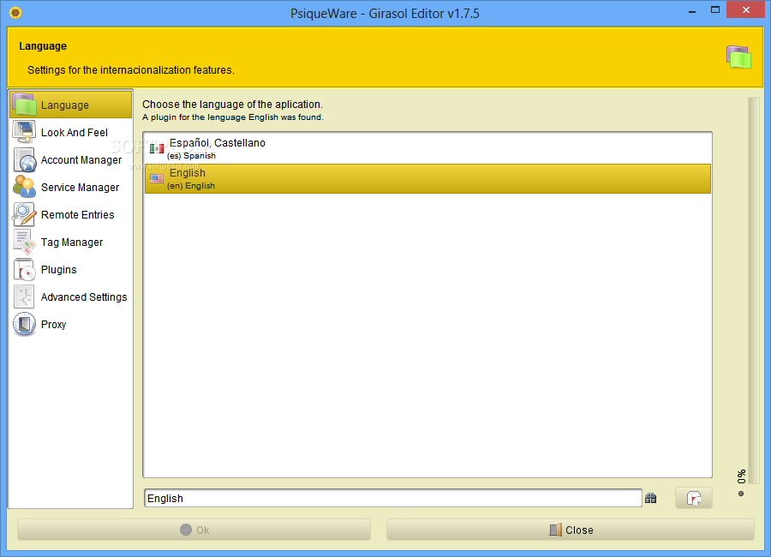The image size is (771, 557).
Task: Click the plugin page button beside search
Action: click(x=694, y=499)
